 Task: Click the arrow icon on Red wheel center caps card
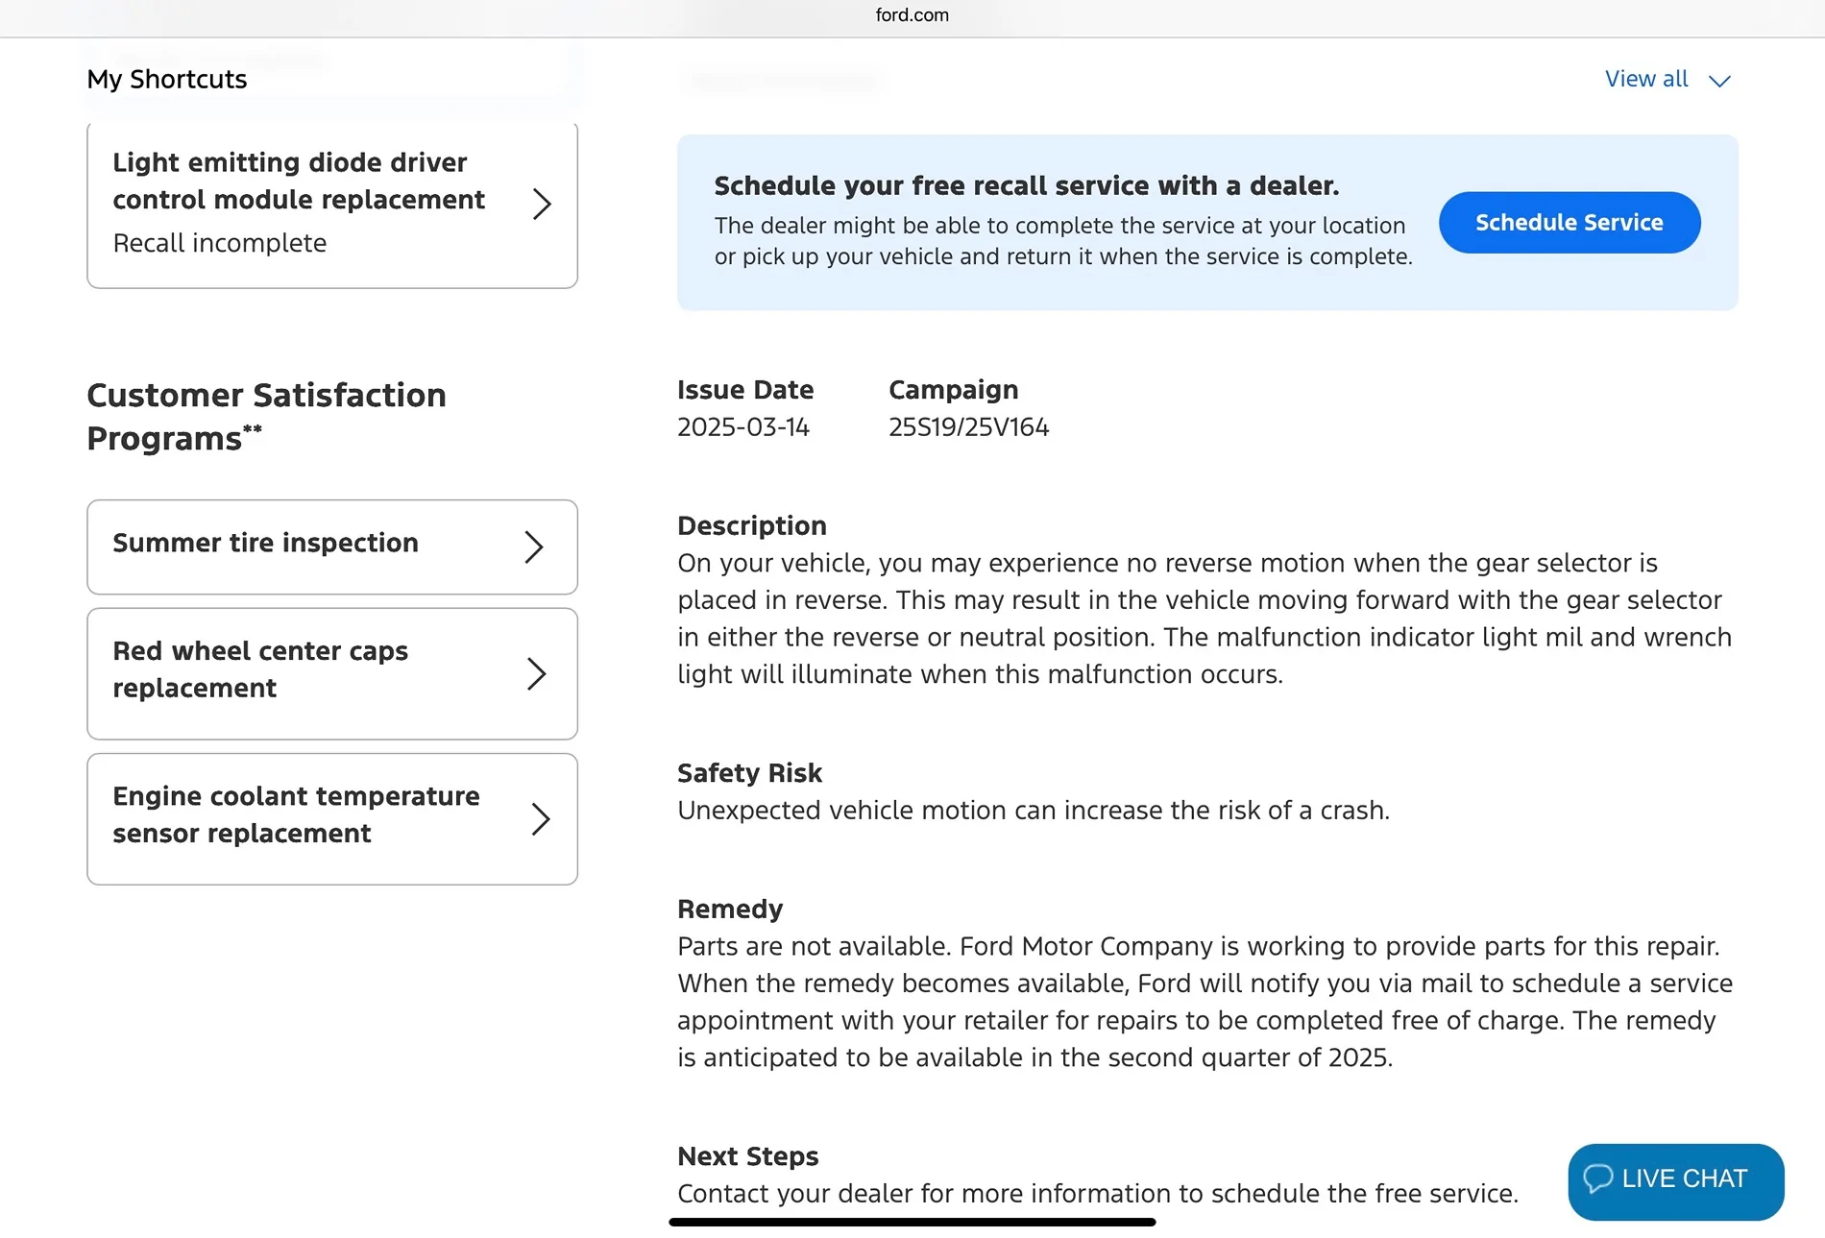coord(537,673)
